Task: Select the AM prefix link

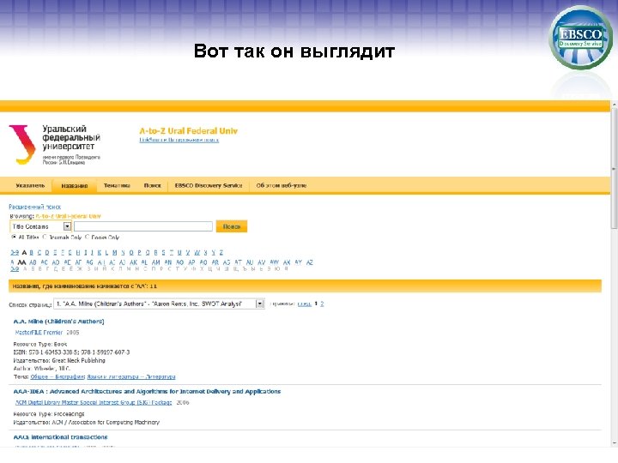Action: tap(156, 262)
